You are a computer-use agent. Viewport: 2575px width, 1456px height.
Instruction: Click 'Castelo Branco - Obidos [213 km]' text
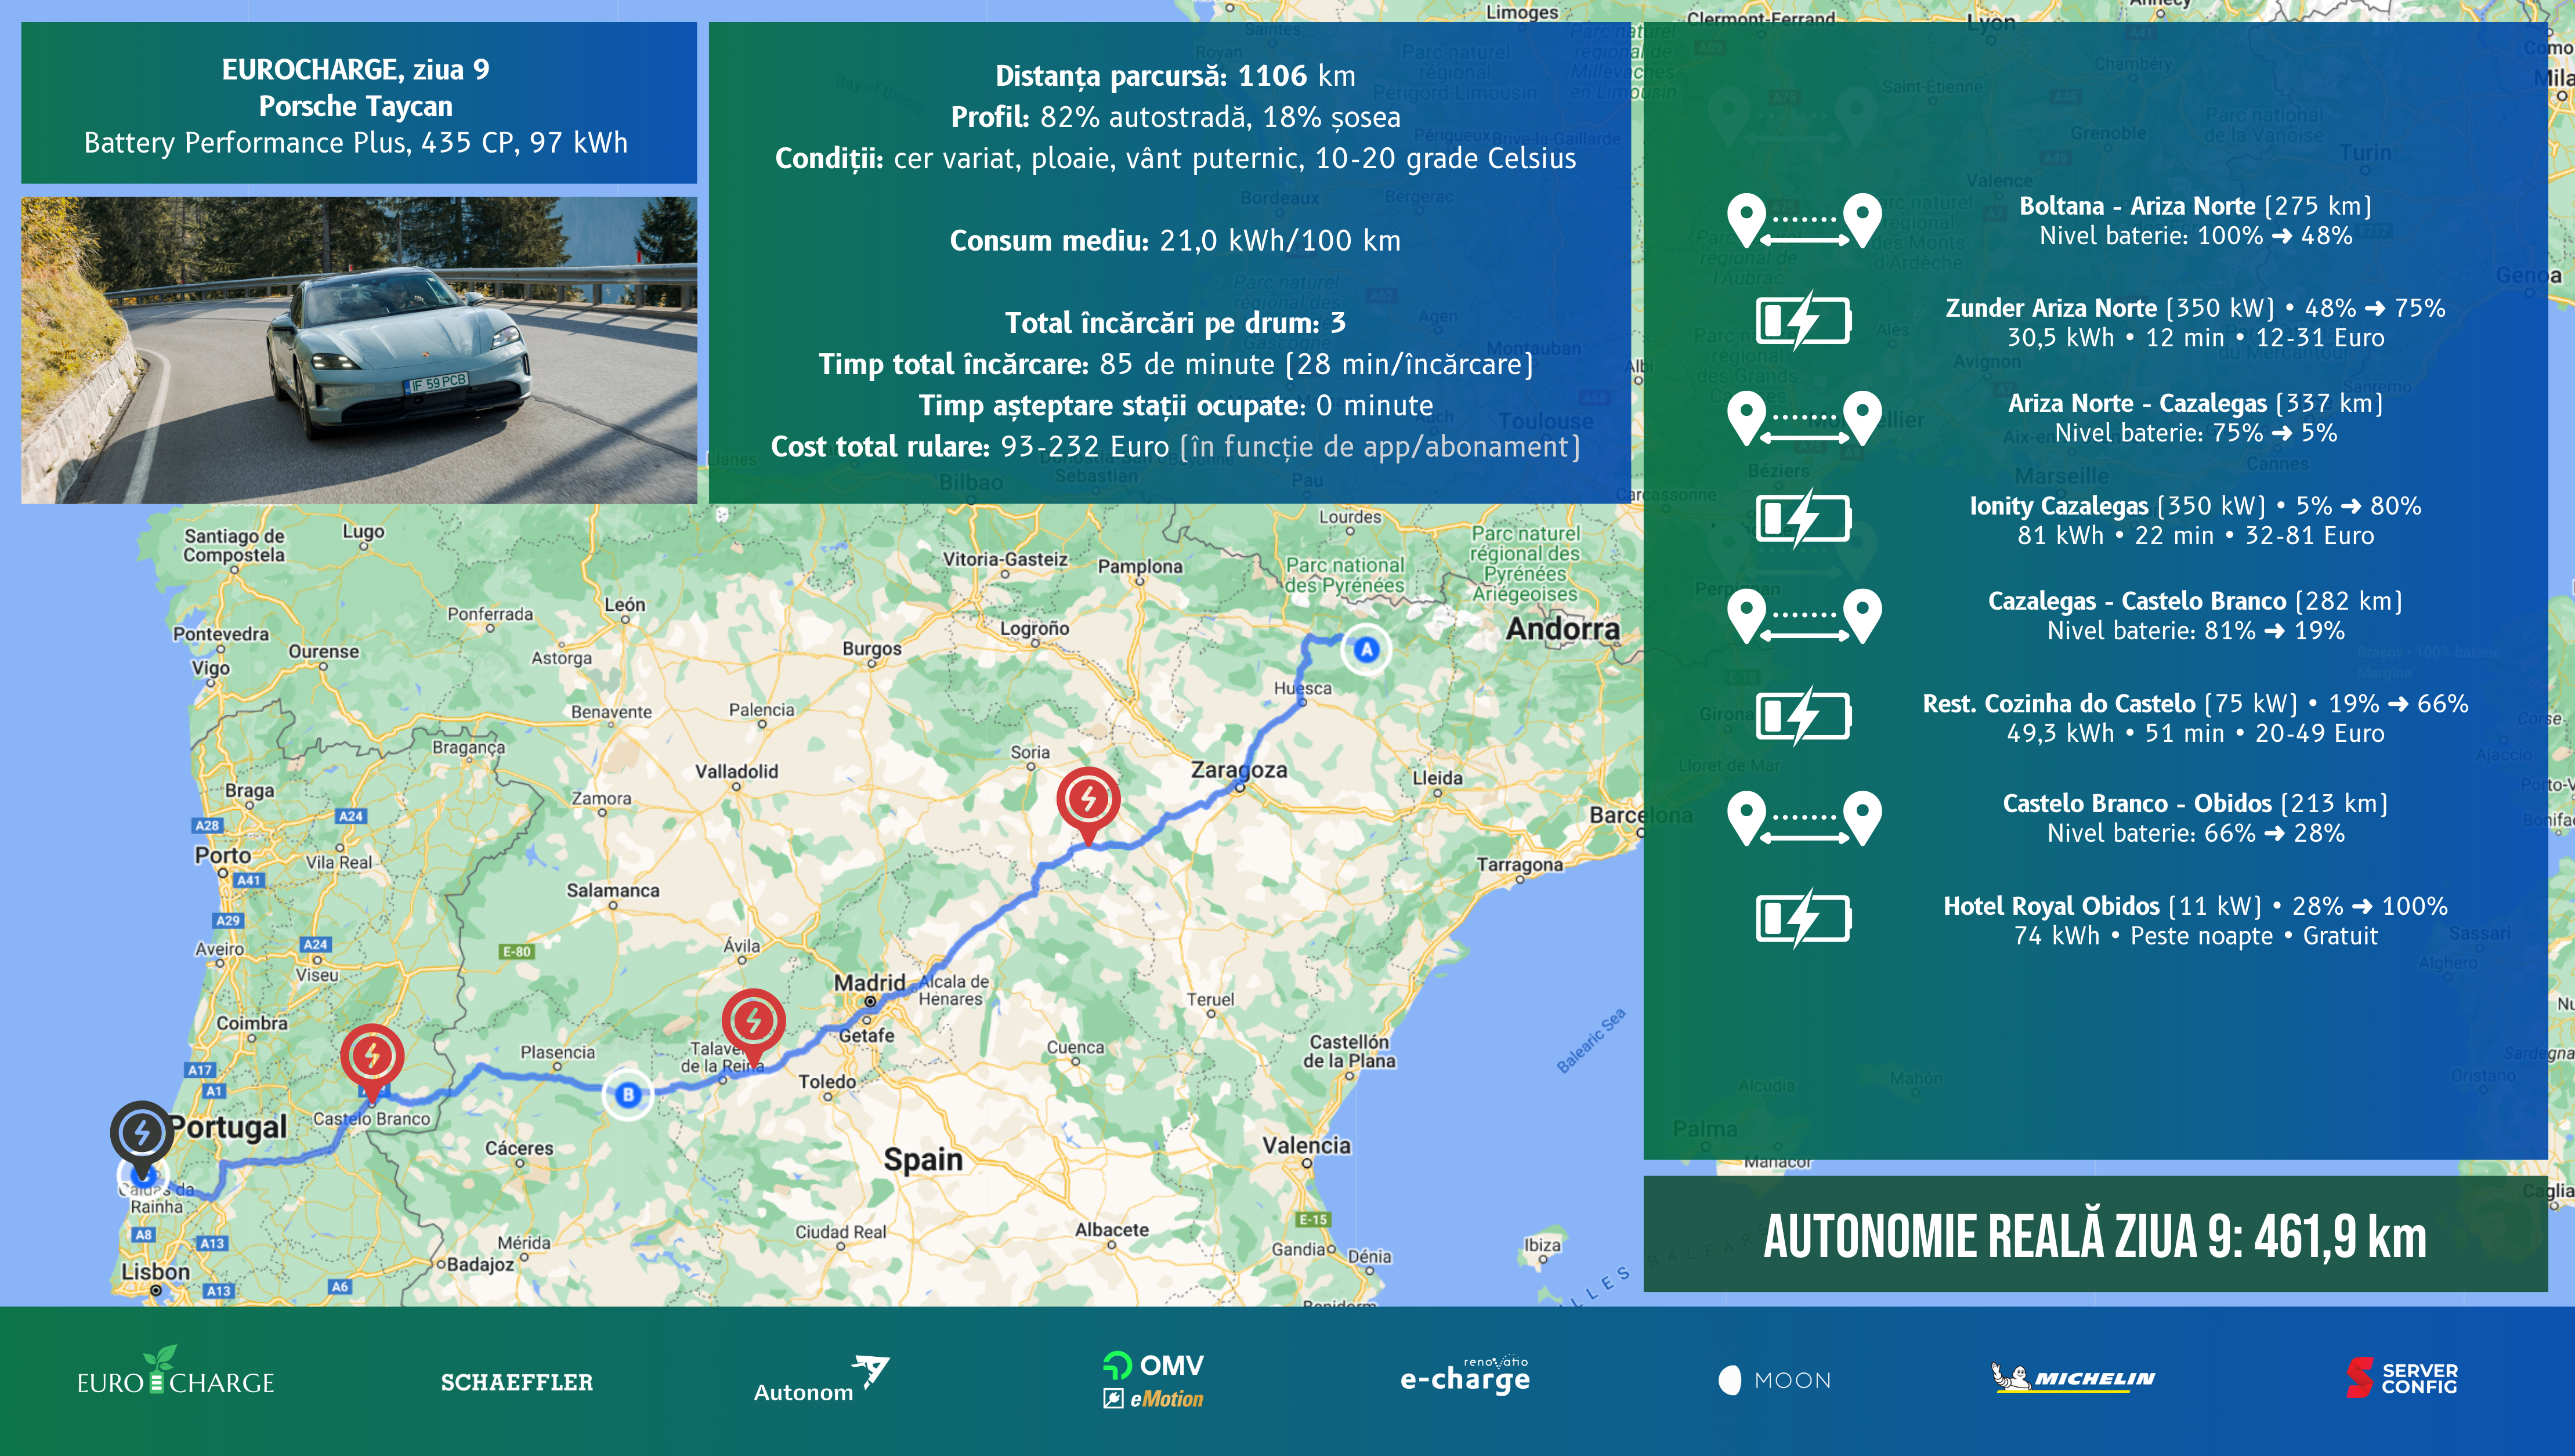coord(2195,803)
